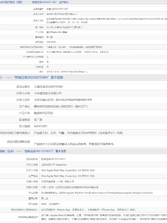Click structure text mentioning 手机APP软件
Screen dimensions: 167x223
click(79, 133)
